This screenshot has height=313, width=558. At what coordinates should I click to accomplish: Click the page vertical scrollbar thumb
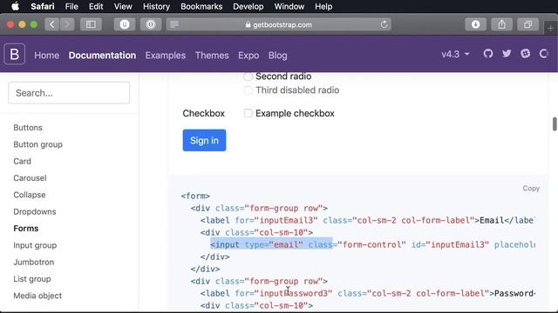pos(555,123)
